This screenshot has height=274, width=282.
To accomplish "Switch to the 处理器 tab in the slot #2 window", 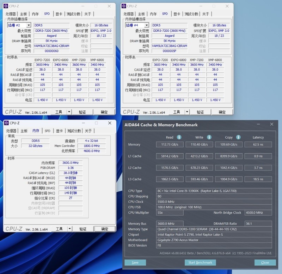I will tap(11, 14).
